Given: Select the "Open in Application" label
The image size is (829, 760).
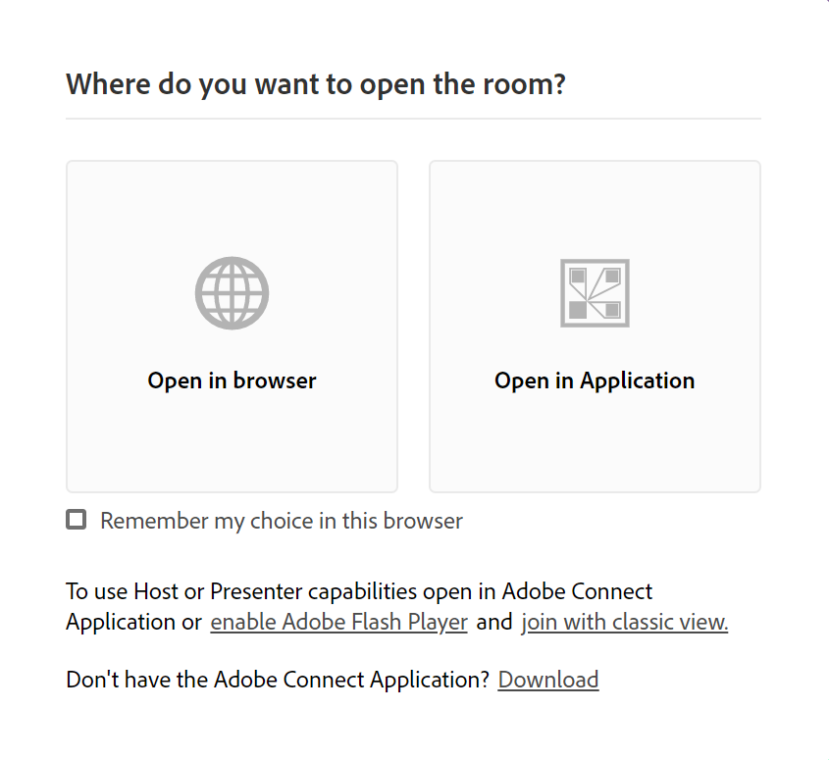Looking at the screenshot, I should [595, 380].
